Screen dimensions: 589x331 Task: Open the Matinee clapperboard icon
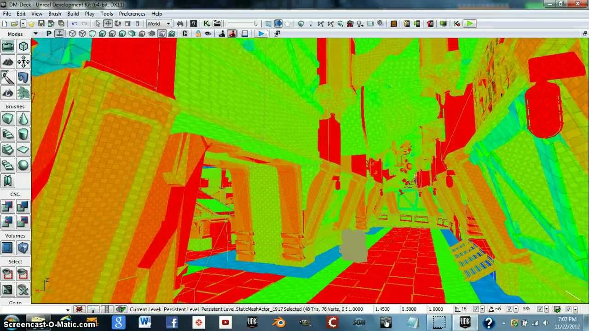(217, 23)
